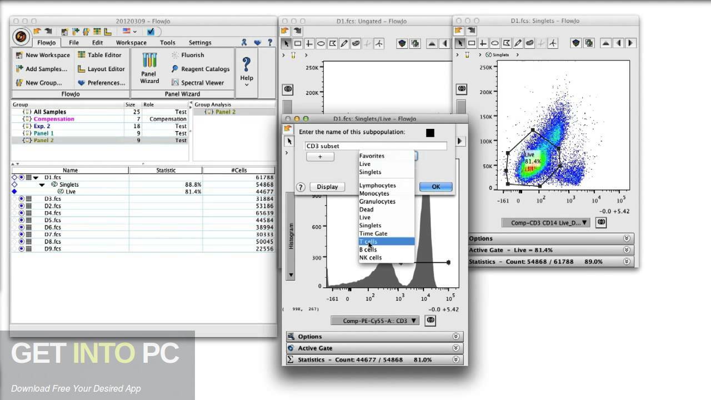
Task: Collapse the Singlets population node
Action: point(42,185)
